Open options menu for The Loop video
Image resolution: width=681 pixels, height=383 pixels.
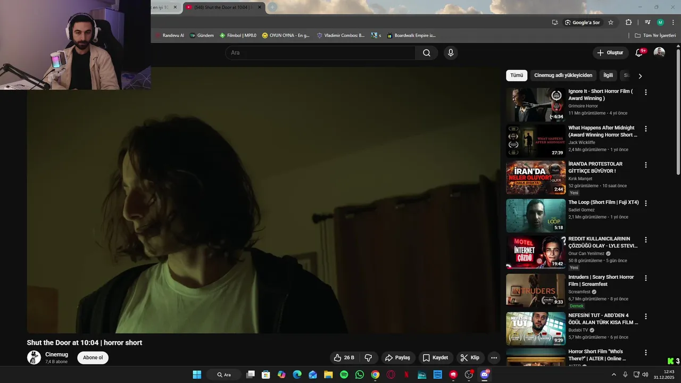click(x=646, y=203)
